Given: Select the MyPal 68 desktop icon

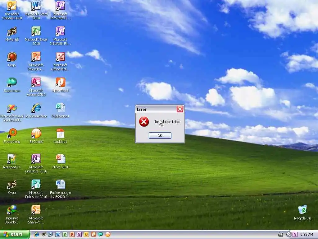Looking at the screenshot, I should point(12,34).
